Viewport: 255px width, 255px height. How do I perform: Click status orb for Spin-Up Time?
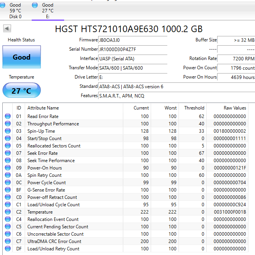[x=8, y=131]
